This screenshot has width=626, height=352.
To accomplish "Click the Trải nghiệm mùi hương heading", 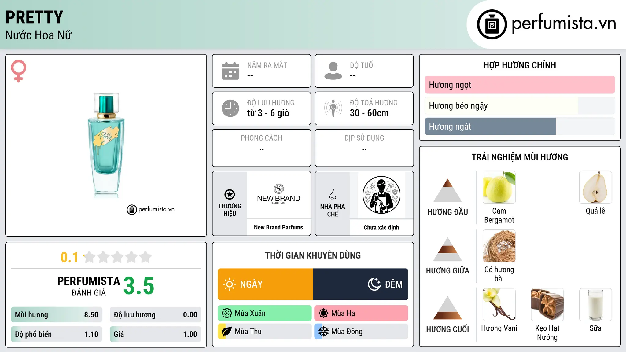I will coord(520,157).
